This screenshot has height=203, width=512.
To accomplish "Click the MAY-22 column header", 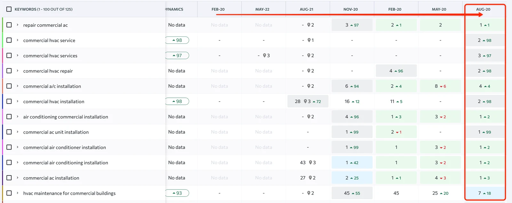I will point(262,9).
